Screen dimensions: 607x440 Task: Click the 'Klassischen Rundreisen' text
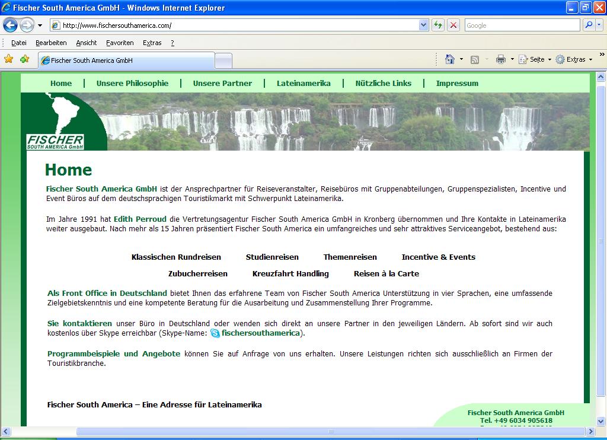pyautogui.click(x=176, y=257)
